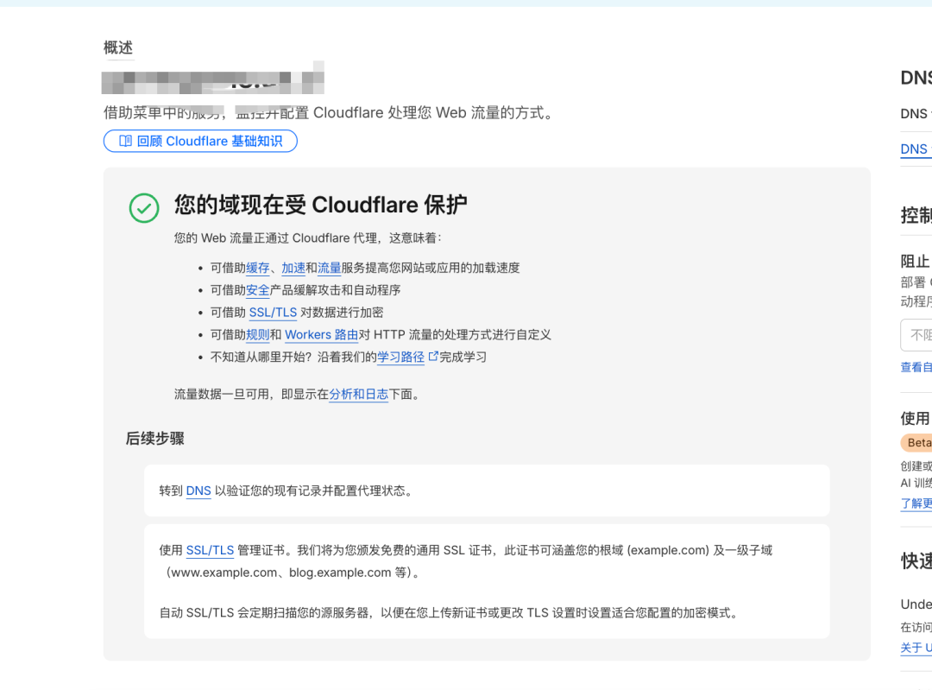Open the SSL/TLS certificate management link
The height and width of the screenshot is (690, 932).
pyautogui.click(x=210, y=549)
